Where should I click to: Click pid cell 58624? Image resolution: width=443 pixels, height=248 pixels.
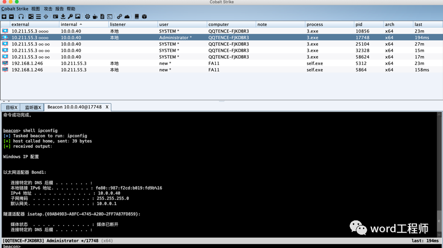point(363,57)
